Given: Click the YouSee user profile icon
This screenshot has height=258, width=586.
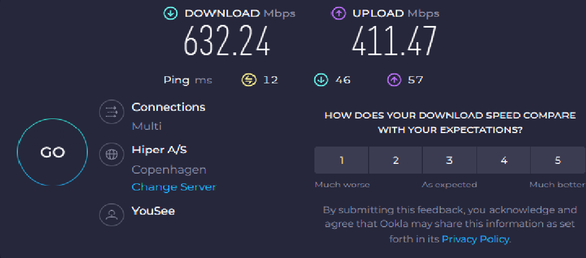Looking at the screenshot, I should pyautogui.click(x=112, y=214).
